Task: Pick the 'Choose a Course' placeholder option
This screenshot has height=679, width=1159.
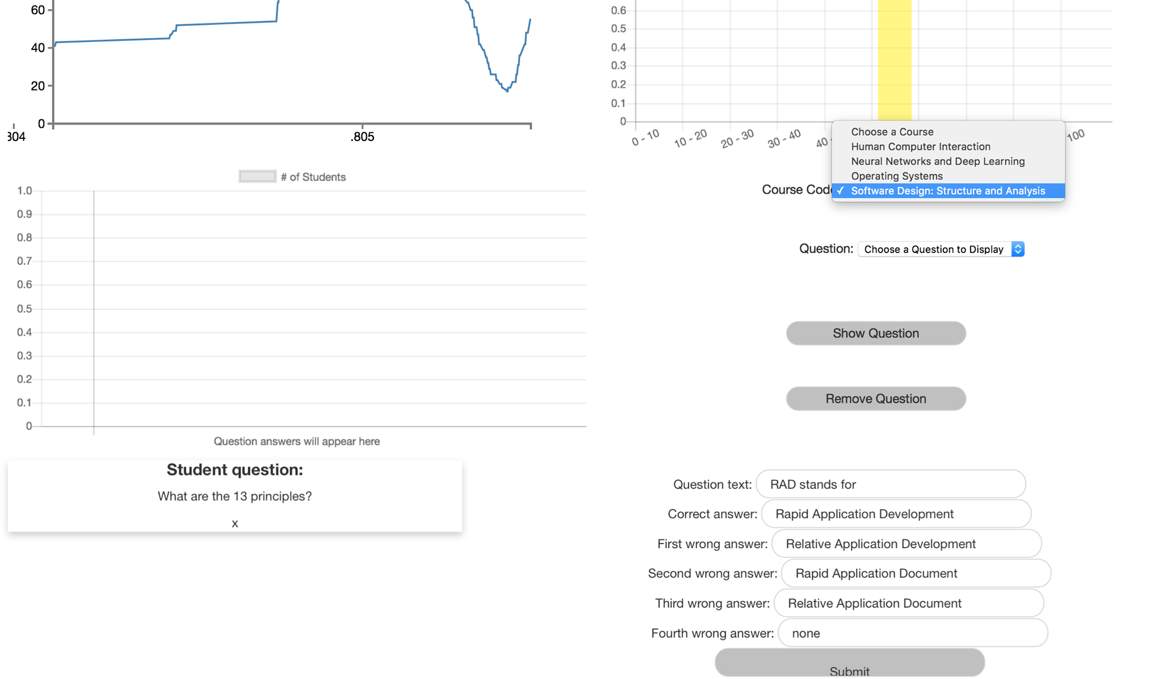Action: click(x=892, y=132)
